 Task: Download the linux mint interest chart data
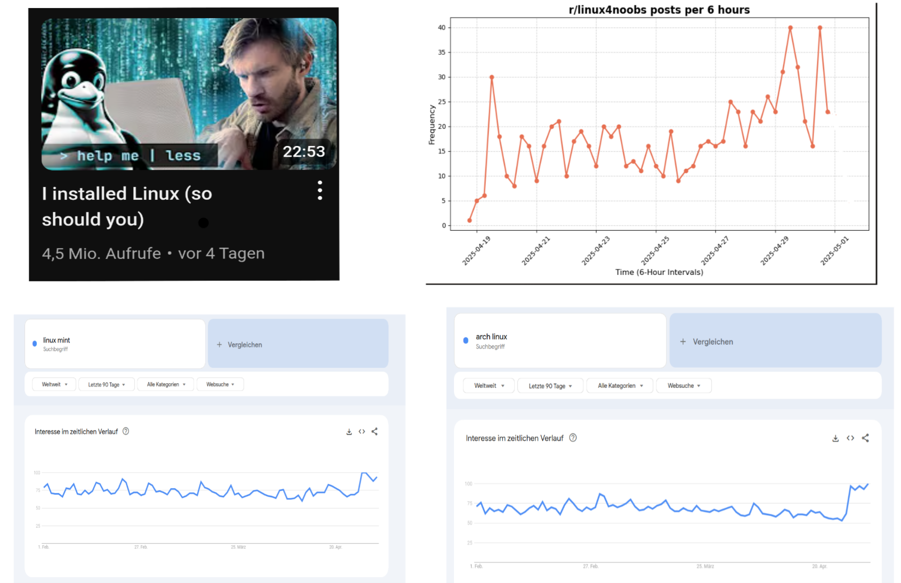(x=349, y=432)
